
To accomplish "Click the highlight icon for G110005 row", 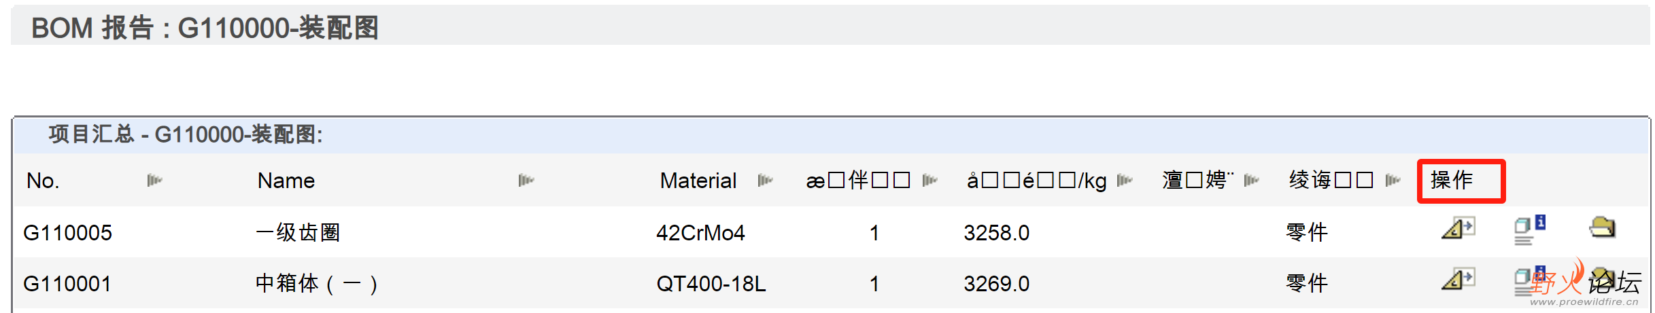I will [1458, 228].
